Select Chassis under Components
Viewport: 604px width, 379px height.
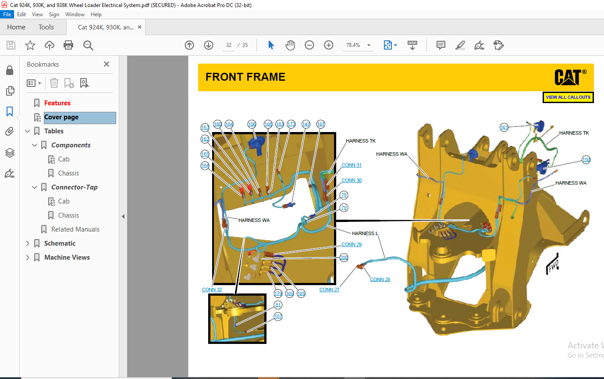pyautogui.click(x=68, y=173)
